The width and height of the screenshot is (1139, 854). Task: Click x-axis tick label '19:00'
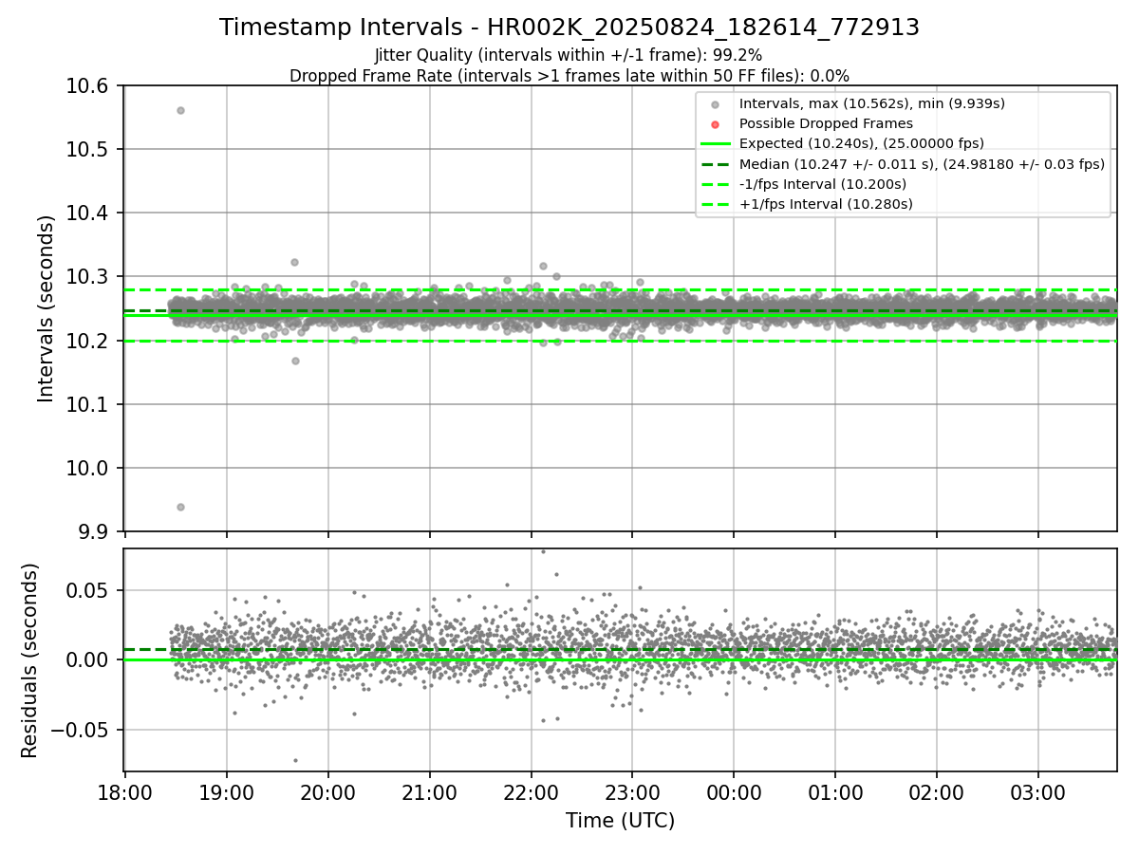tap(227, 791)
